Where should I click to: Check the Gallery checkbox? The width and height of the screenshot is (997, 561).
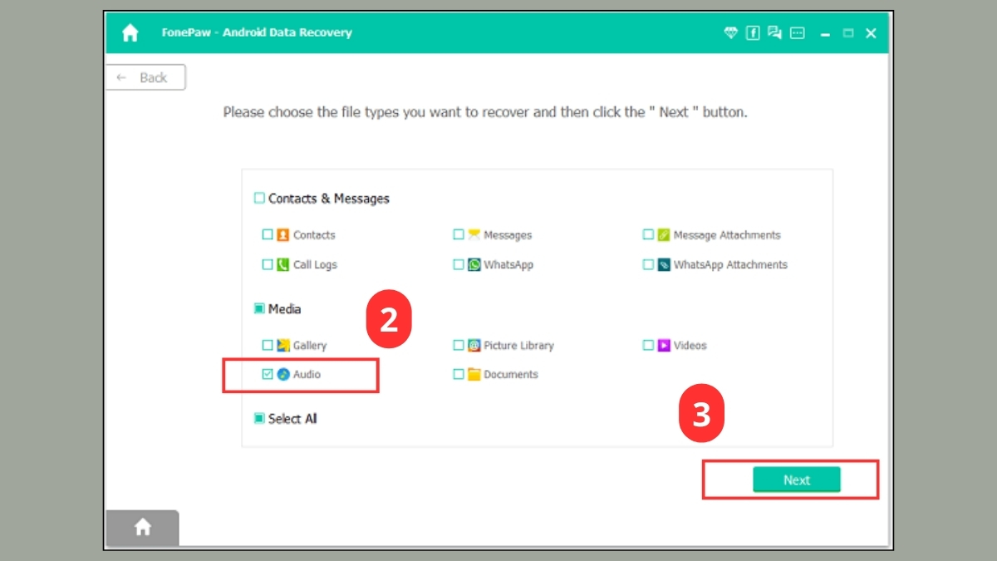point(268,346)
